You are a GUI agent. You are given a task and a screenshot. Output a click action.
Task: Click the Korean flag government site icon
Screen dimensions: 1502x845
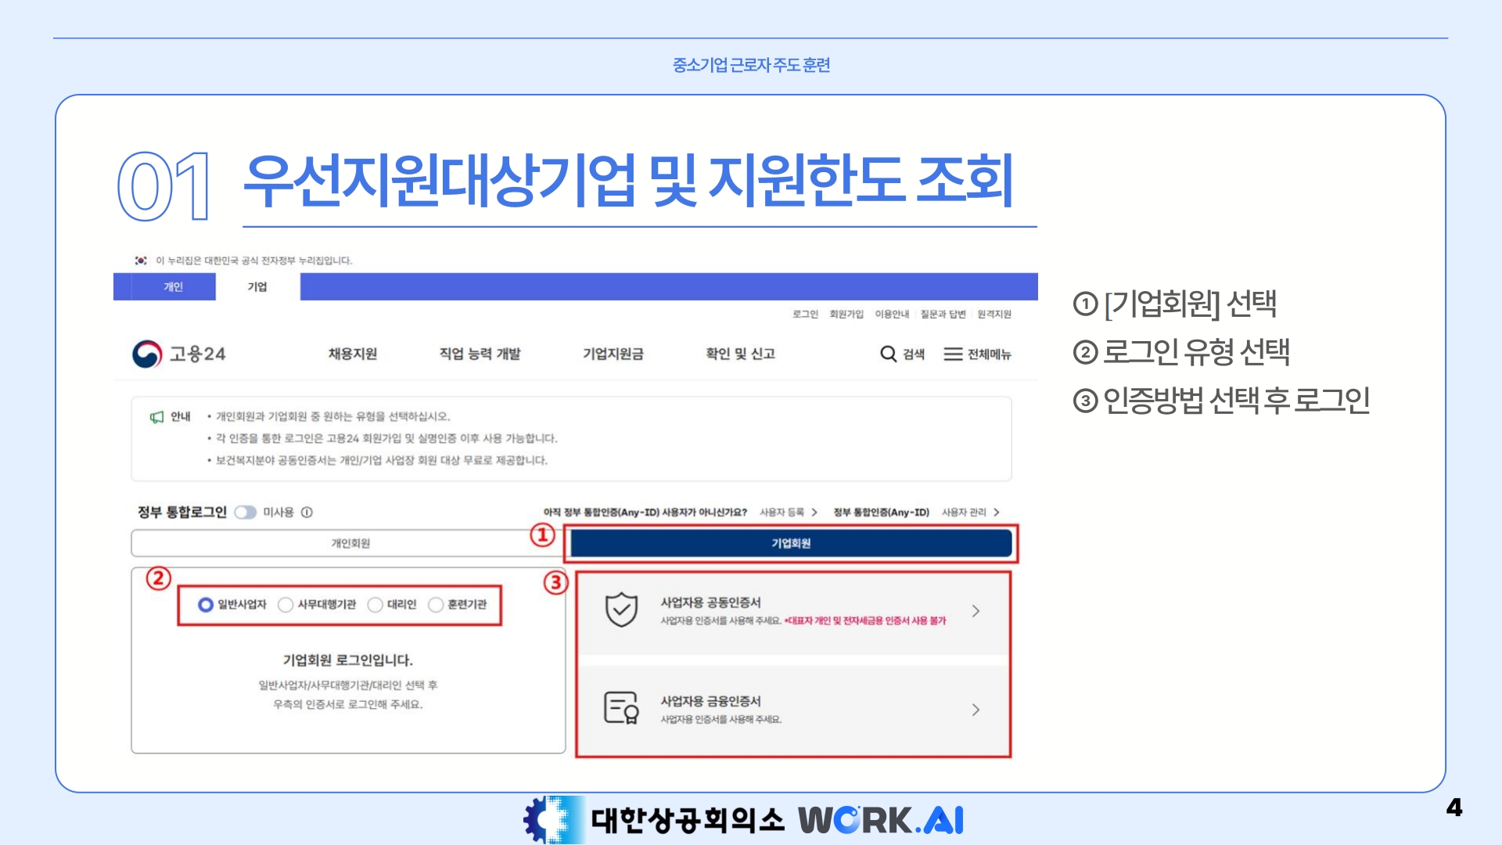coord(141,261)
